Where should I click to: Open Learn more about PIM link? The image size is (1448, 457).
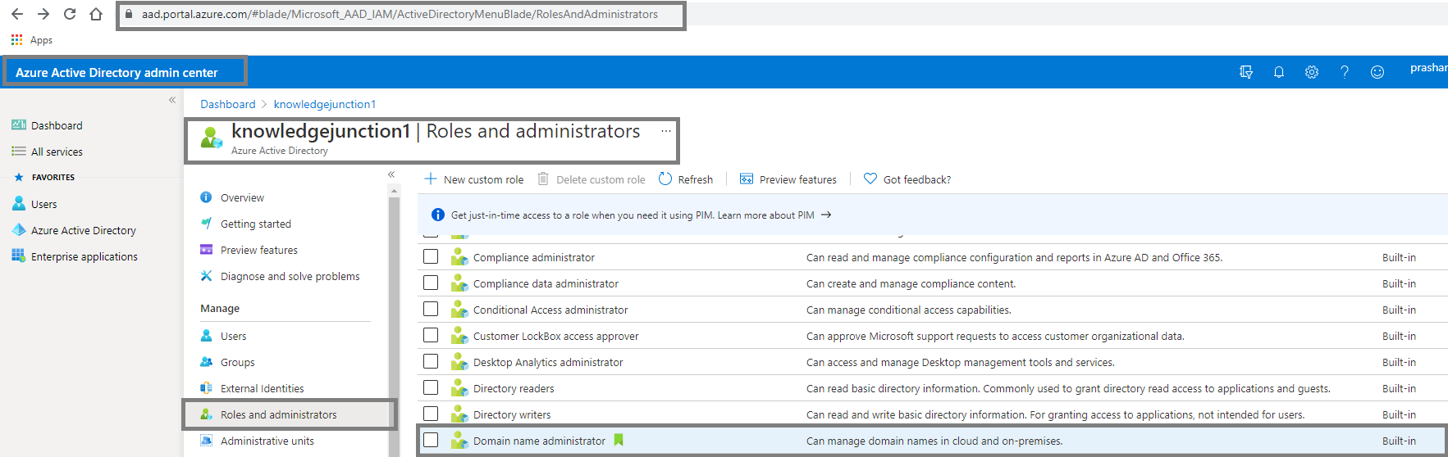[x=774, y=215]
